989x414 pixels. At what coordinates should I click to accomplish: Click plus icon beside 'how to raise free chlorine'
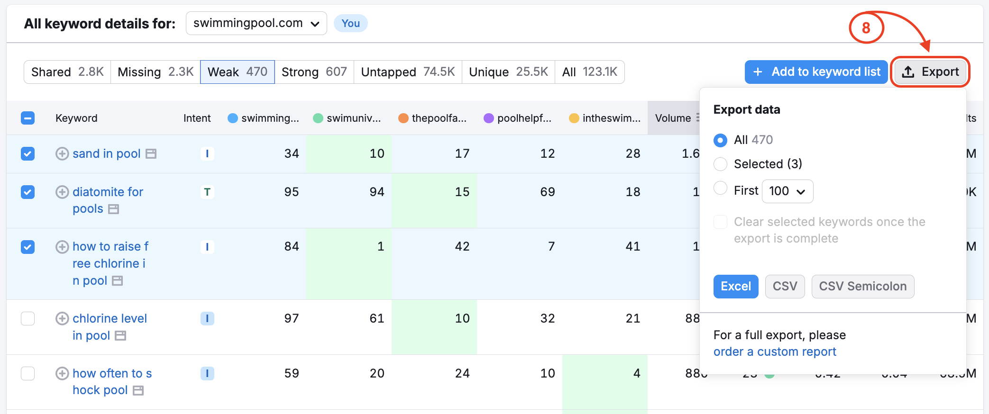tap(62, 247)
